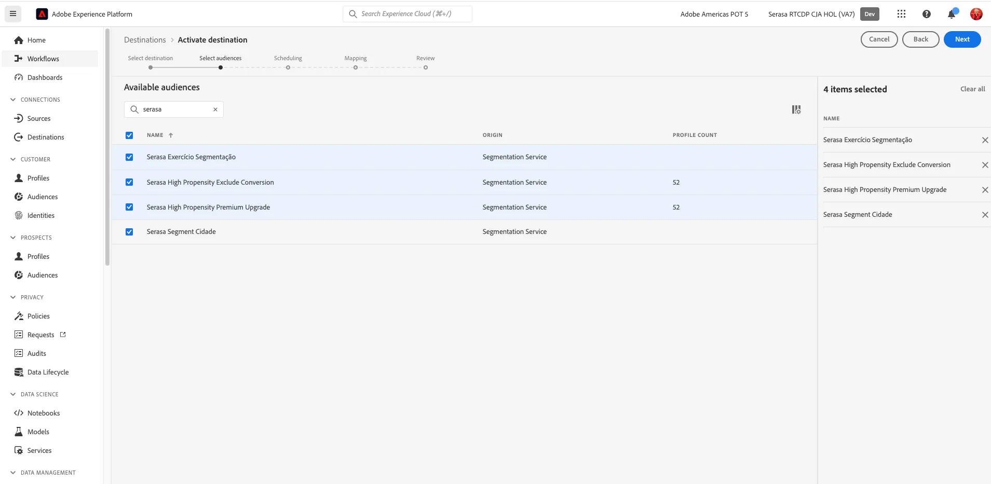Open the app switcher grid icon
This screenshot has height=484, width=991.
(x=901, y=14)
